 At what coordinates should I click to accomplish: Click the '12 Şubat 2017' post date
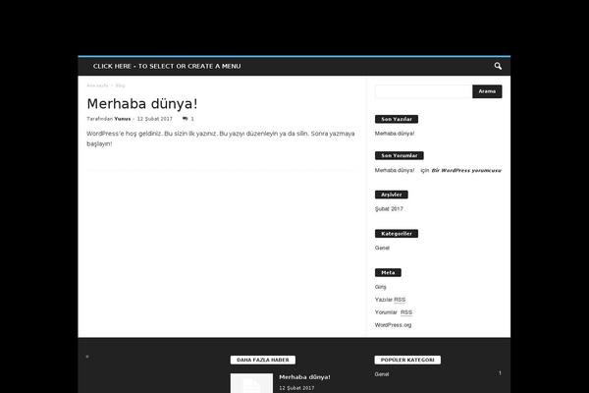(x=155, y=119)
